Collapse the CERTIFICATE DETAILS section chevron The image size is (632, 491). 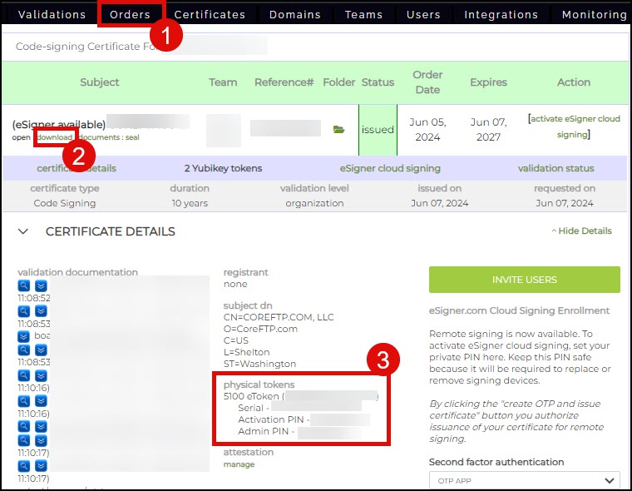tap(23, 231)
